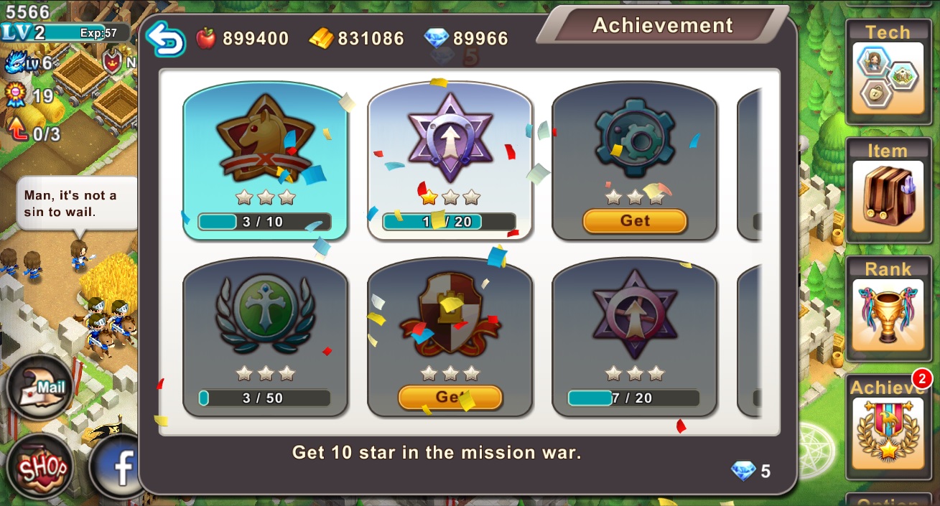Screen dimensions: 940x506
Task: Select the horse star achievement badge
Action: (266, 161)
